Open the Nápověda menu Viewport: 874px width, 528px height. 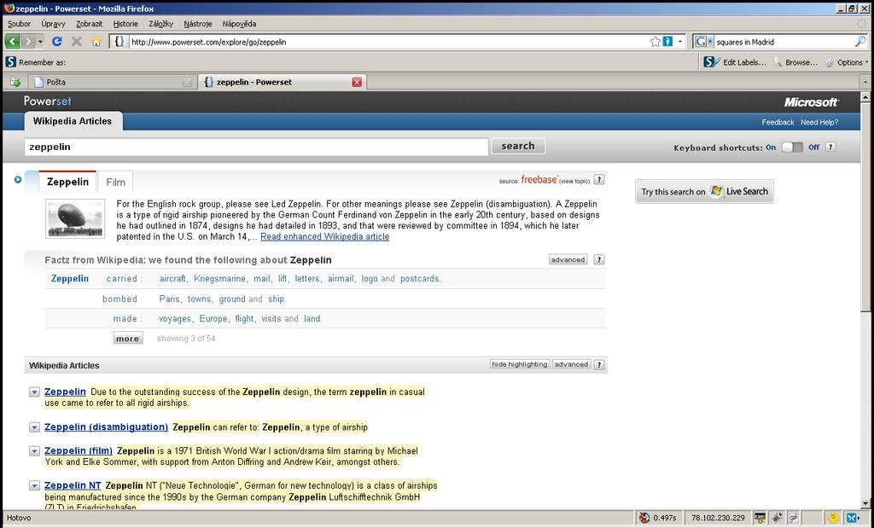(x=239, y=24)
